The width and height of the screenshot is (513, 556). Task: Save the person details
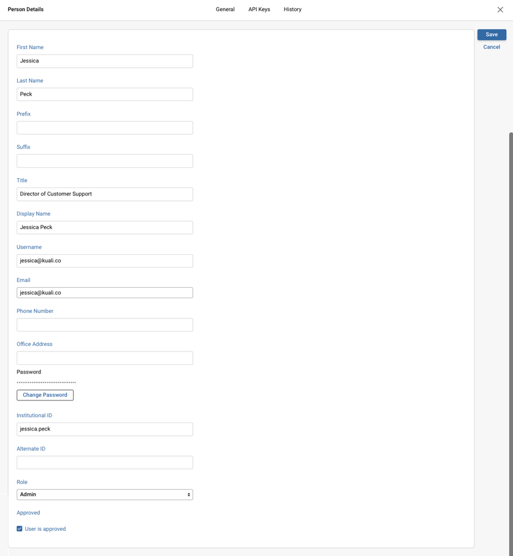(x=491, y=34)
